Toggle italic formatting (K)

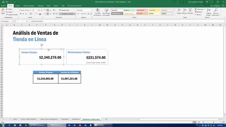23,14
